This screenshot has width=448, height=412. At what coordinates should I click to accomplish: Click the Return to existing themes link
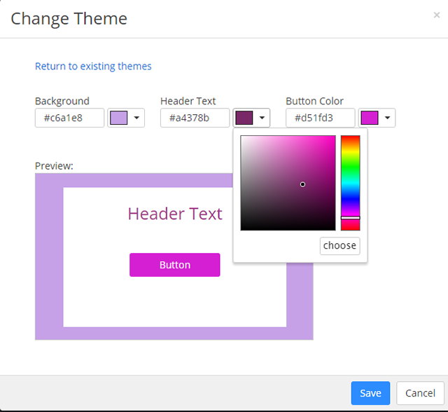point(93,67)
